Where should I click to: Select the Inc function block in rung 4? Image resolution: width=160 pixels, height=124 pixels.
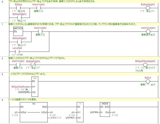click(34, 112)
